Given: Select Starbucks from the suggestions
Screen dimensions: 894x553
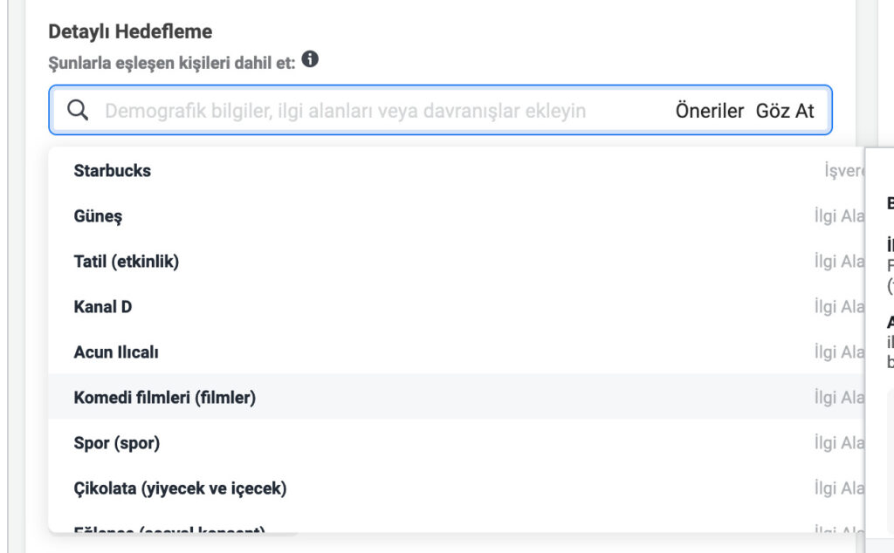Looking at the screenshot, I should [x=113, y=171].
